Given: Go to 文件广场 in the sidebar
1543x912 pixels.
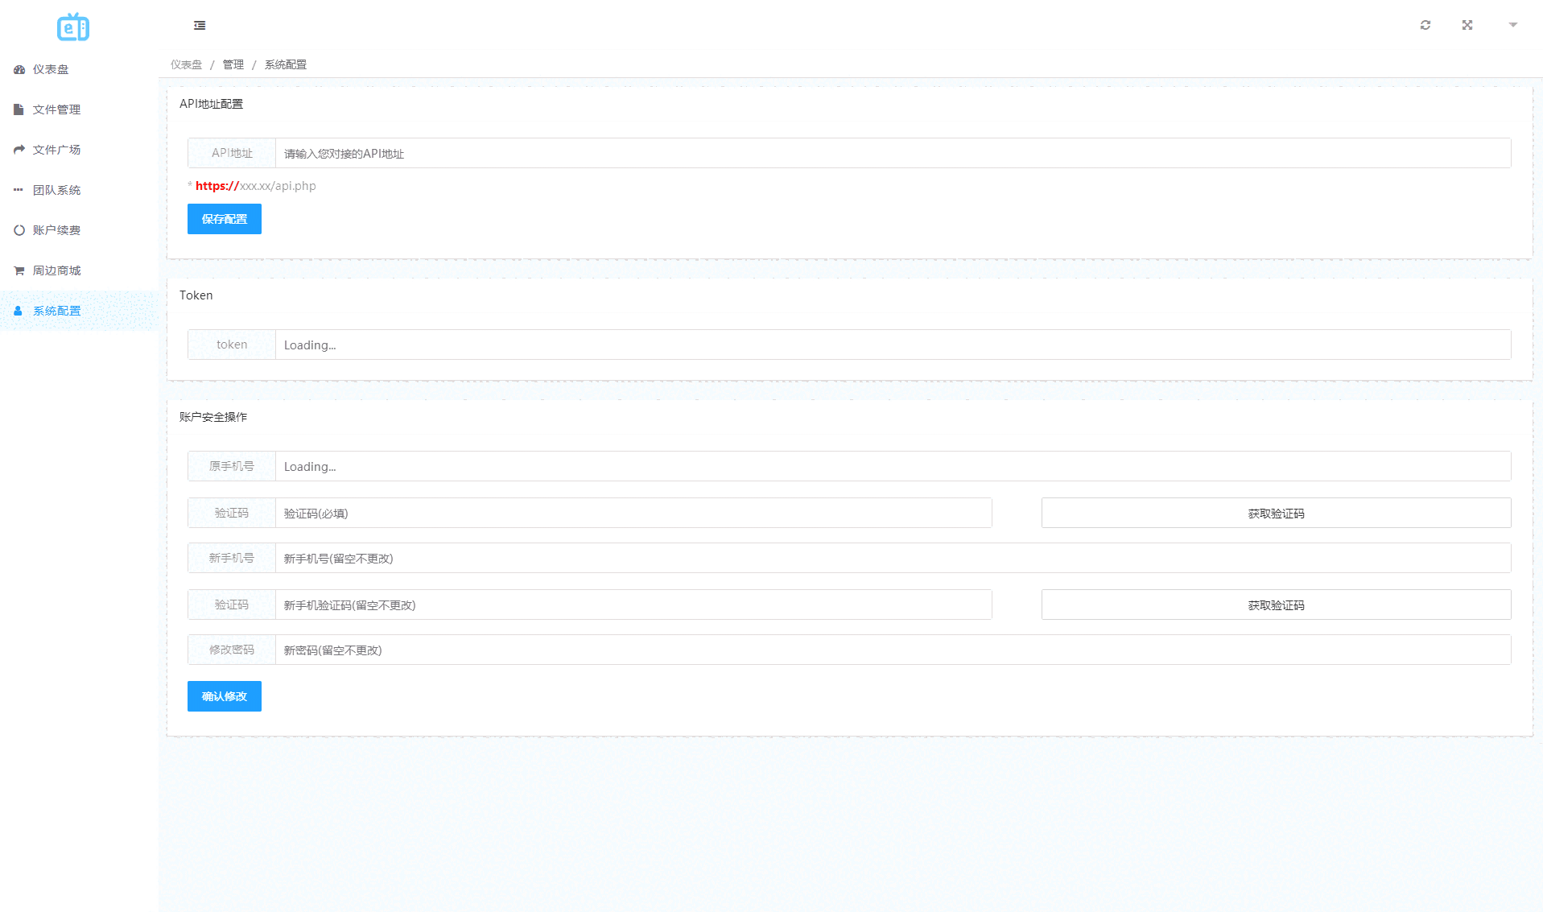Looking at the screenshot, I should 80,150.
